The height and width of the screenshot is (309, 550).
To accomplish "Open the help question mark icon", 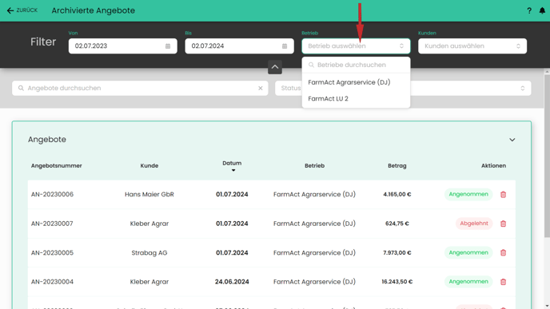I will point(529,10).
